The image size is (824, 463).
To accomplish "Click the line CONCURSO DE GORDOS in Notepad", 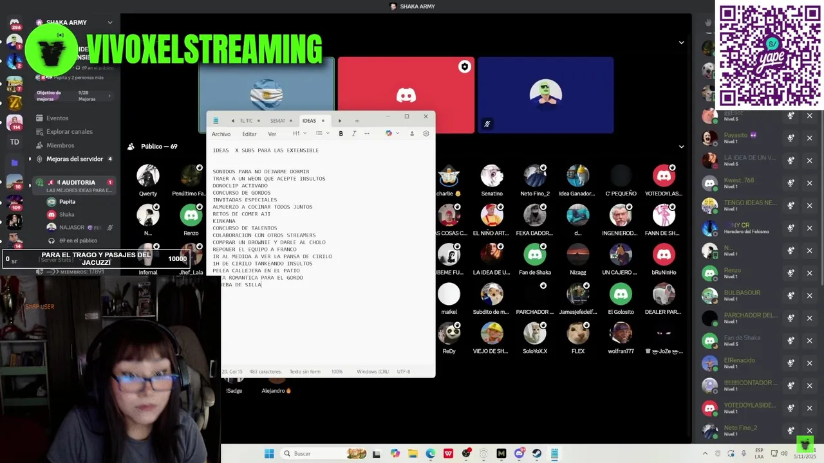I will click(241, 193).
